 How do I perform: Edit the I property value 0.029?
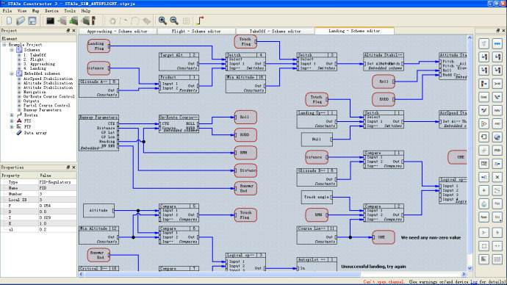pyautogui.click(x=57, y=217)
